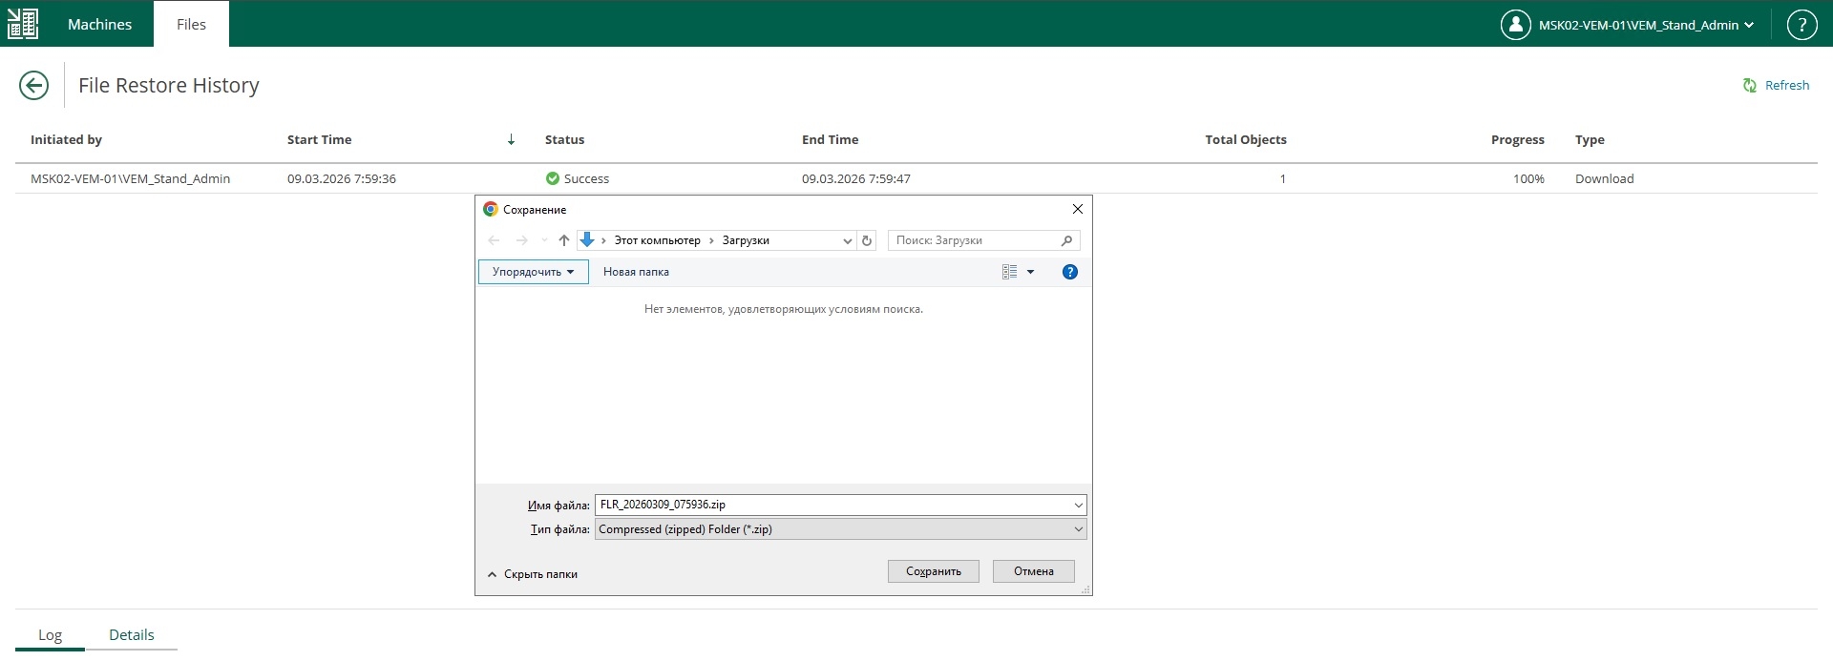Click the user account avatar icon
This screenshot has height=661, width=1833.
[1515, 25]
